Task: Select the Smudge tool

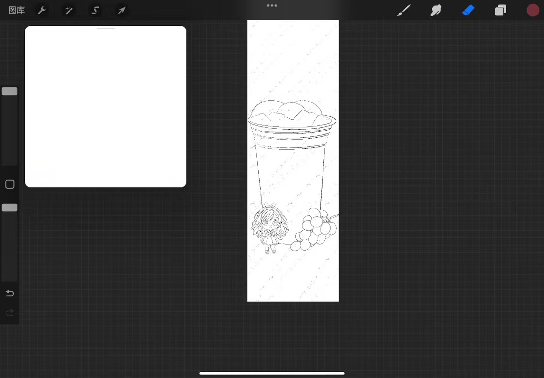Action: 436,11
